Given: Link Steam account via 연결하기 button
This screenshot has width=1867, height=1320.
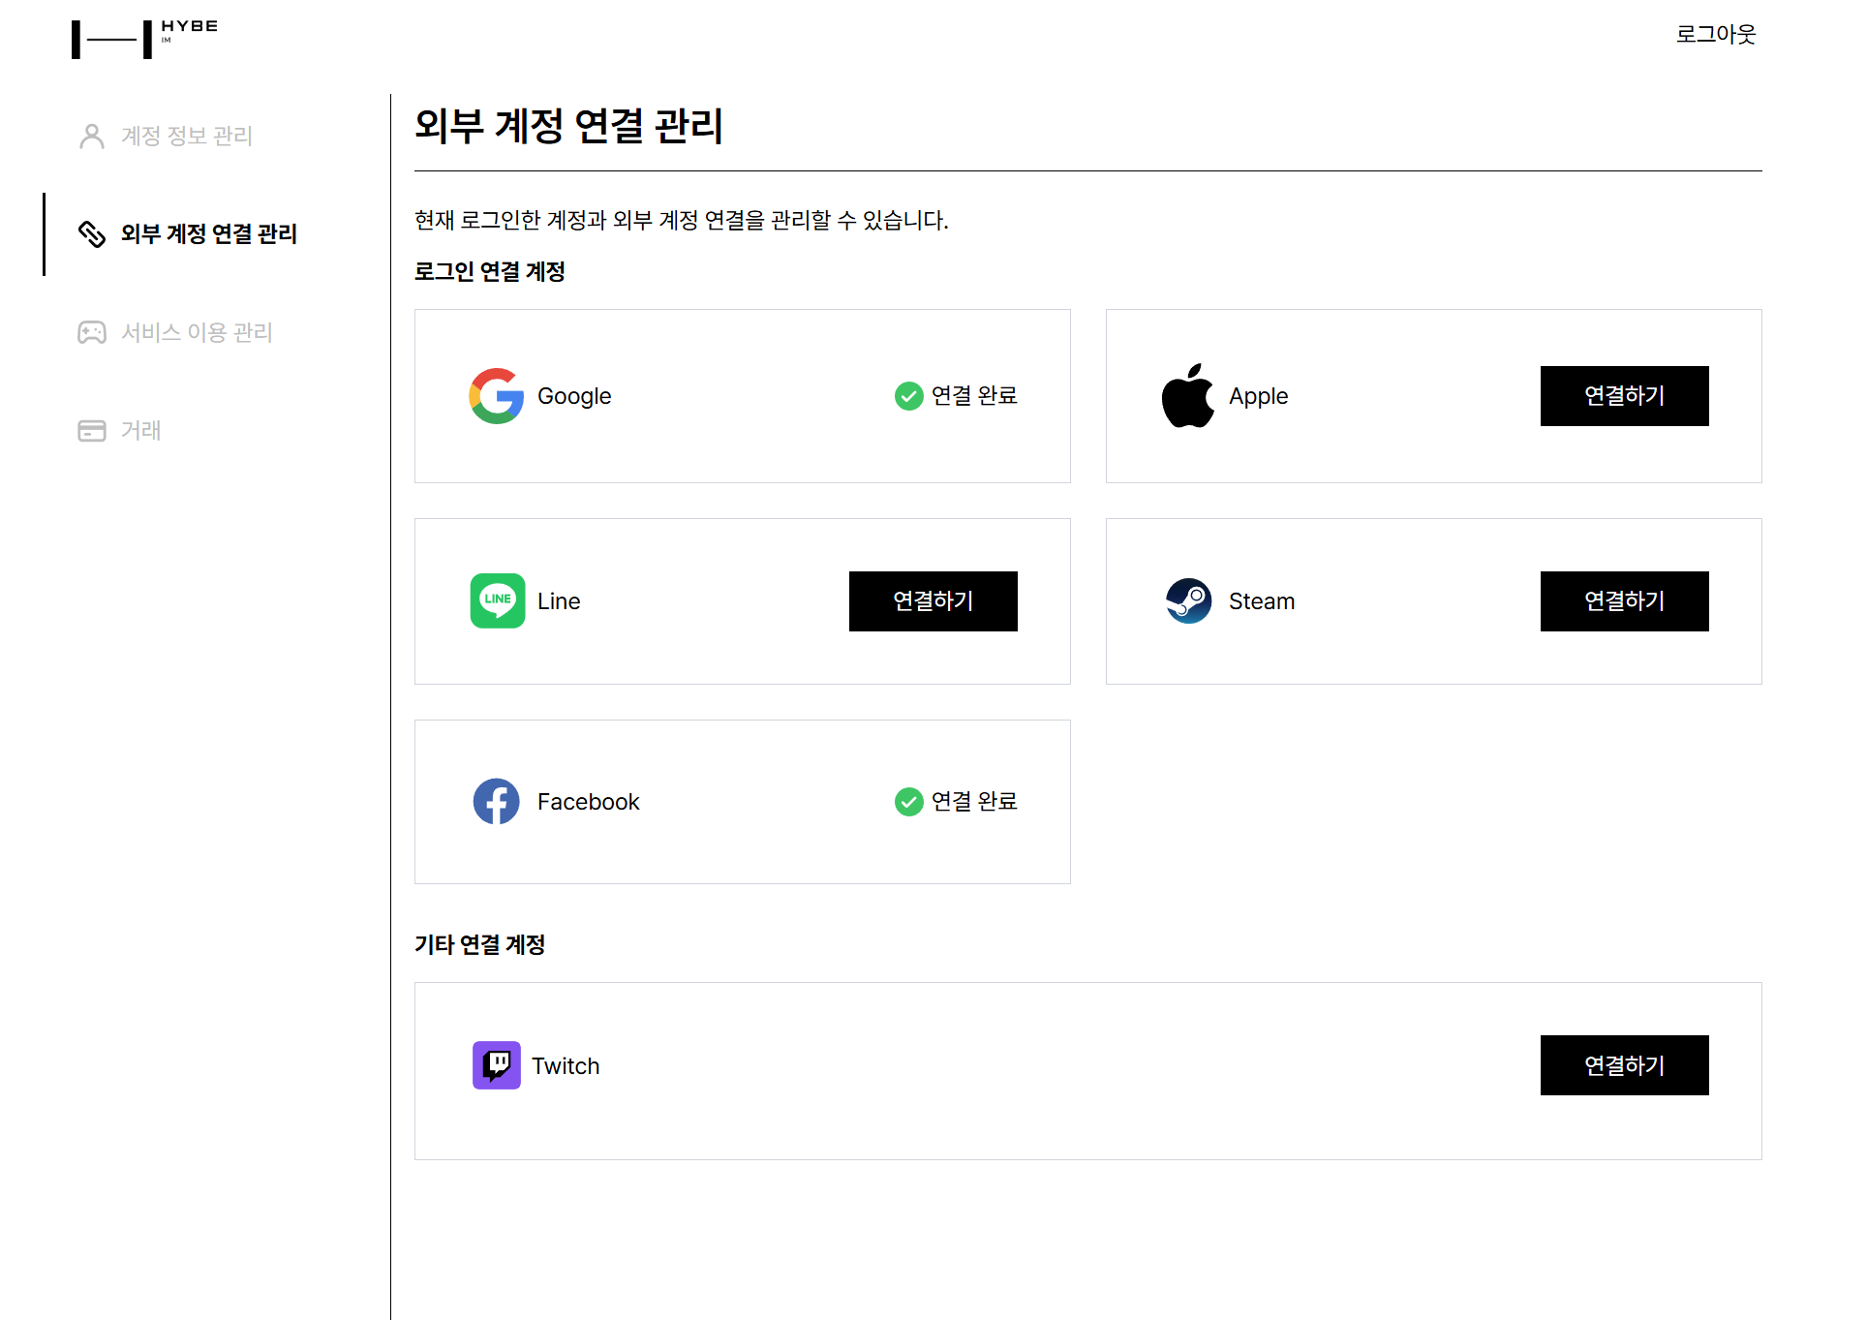Looking at the screenshot, I should pos(1624,600).
